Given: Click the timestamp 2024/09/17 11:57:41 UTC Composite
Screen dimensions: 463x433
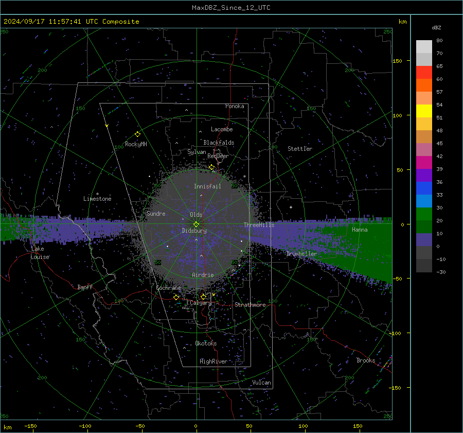Looking at the screenshot, I should point(71,22).
